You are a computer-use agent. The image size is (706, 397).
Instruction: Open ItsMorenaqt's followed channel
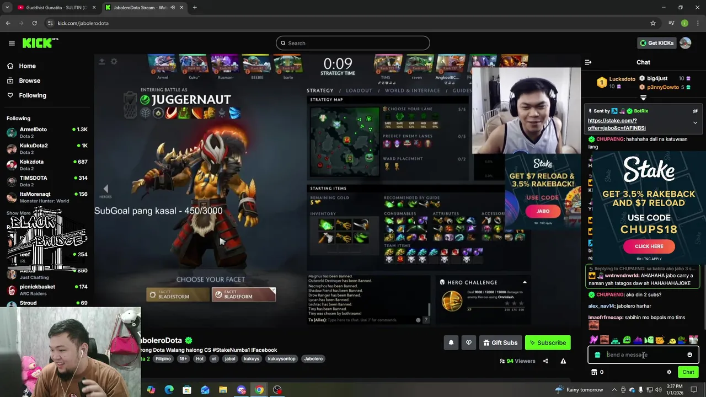46,197
